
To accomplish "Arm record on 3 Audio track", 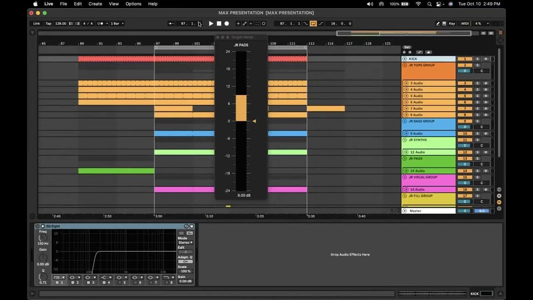I will pyautogui.click(x=486, y=83).
